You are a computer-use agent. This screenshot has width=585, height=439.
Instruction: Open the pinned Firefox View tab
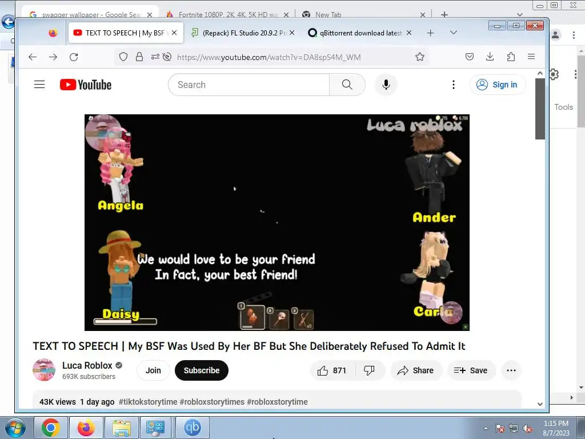[x=53, y=33]
